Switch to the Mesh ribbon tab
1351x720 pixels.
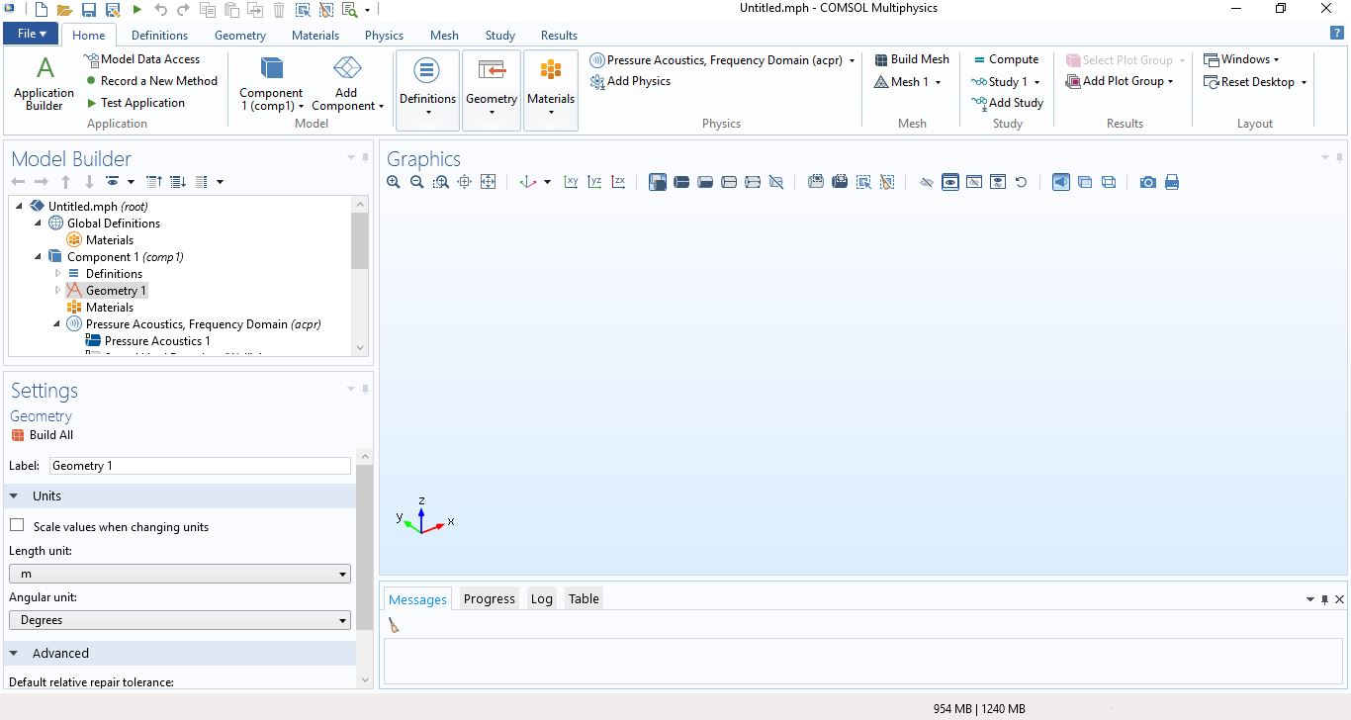point(444,35)
